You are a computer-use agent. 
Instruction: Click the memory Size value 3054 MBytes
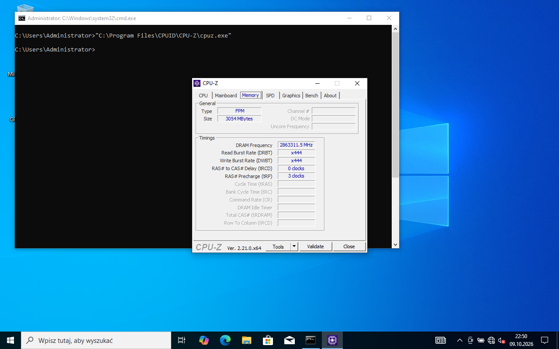239,119
